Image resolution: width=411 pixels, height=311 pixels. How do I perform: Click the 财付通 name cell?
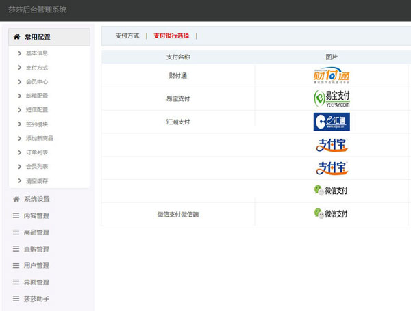click(x=178, y=76)
